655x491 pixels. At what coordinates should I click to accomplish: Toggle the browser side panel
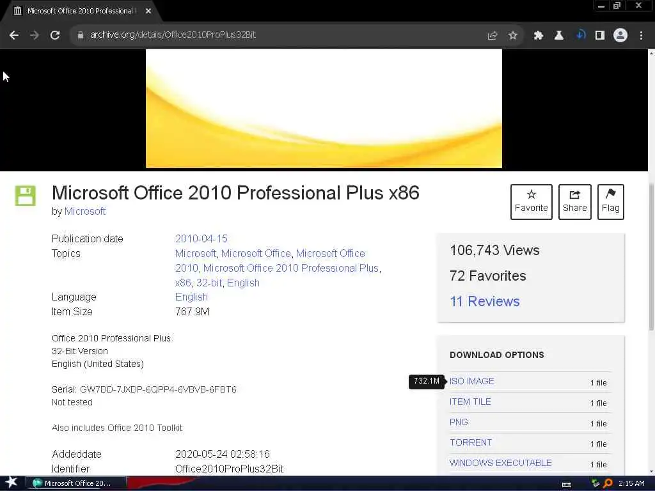(600, 36)
